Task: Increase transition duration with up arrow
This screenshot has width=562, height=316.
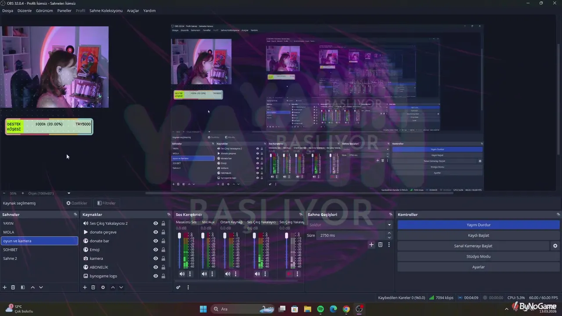Action: click(389, 233)
